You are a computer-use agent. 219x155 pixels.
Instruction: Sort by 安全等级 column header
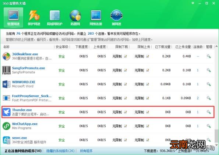click(62, 47)
